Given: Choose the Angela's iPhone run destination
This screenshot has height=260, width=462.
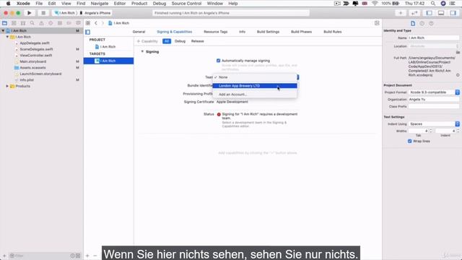Looking at the screenshot, I should 95,13.
